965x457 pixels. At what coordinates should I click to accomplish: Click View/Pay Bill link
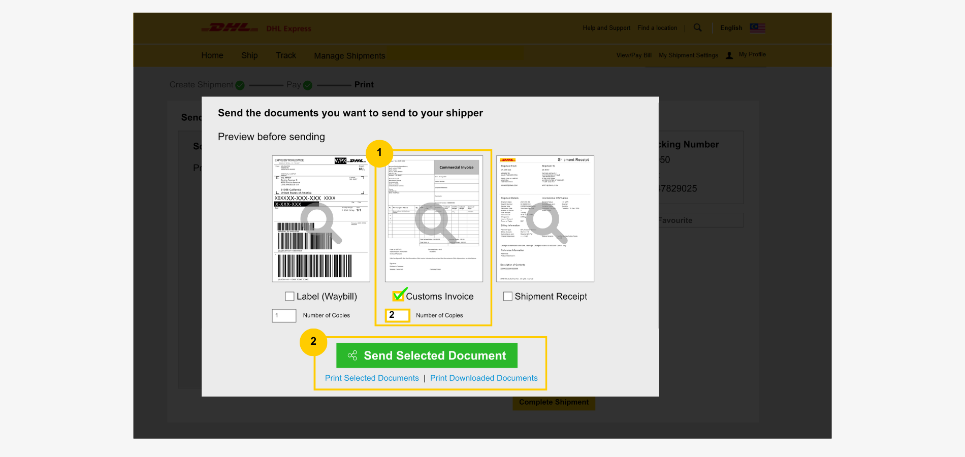(x=634, y=55)
